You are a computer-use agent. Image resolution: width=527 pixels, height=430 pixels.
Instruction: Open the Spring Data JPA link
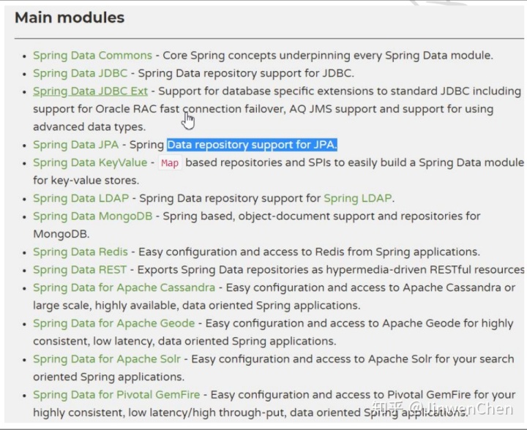(75, 145)
